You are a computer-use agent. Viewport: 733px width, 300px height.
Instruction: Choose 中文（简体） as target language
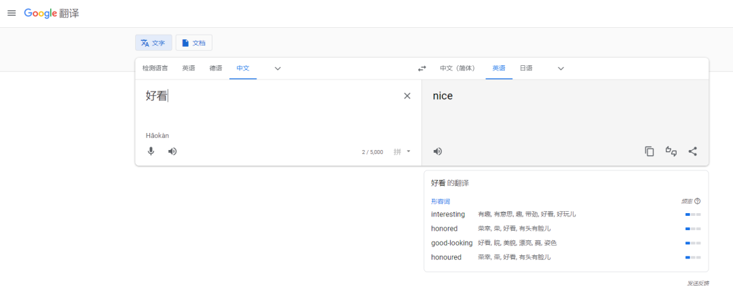tap(457, 69)
